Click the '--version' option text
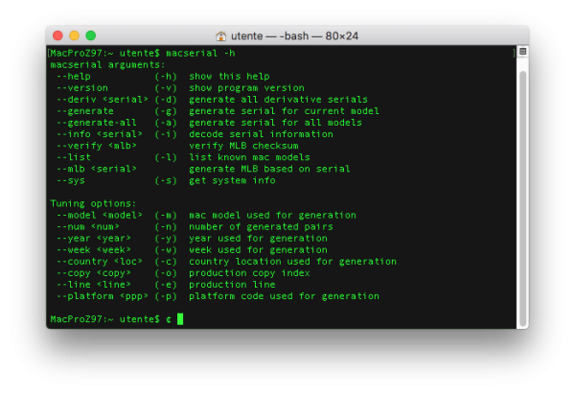The width and height of the screenshot is (575, 395). point(82,88)
